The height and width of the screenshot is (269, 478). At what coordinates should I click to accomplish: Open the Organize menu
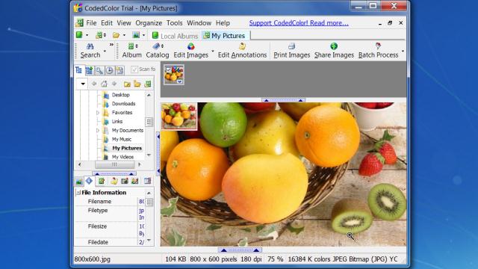(x=149, y=23)
